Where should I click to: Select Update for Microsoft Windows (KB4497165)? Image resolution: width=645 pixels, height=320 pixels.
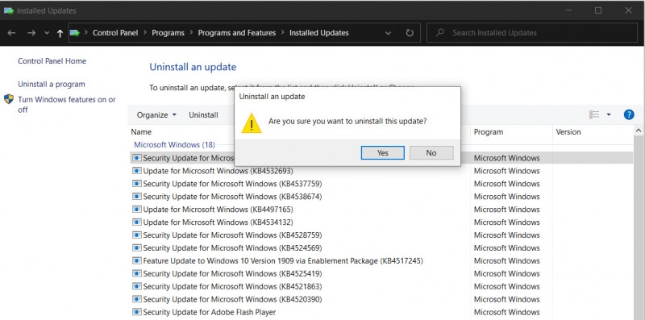(381, 210)
